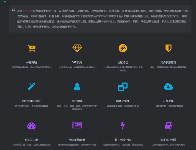The height and width of the screenshot is (150, 196).
Task: Select the 强大的编辑器 heading
Action: coord(77,140)
